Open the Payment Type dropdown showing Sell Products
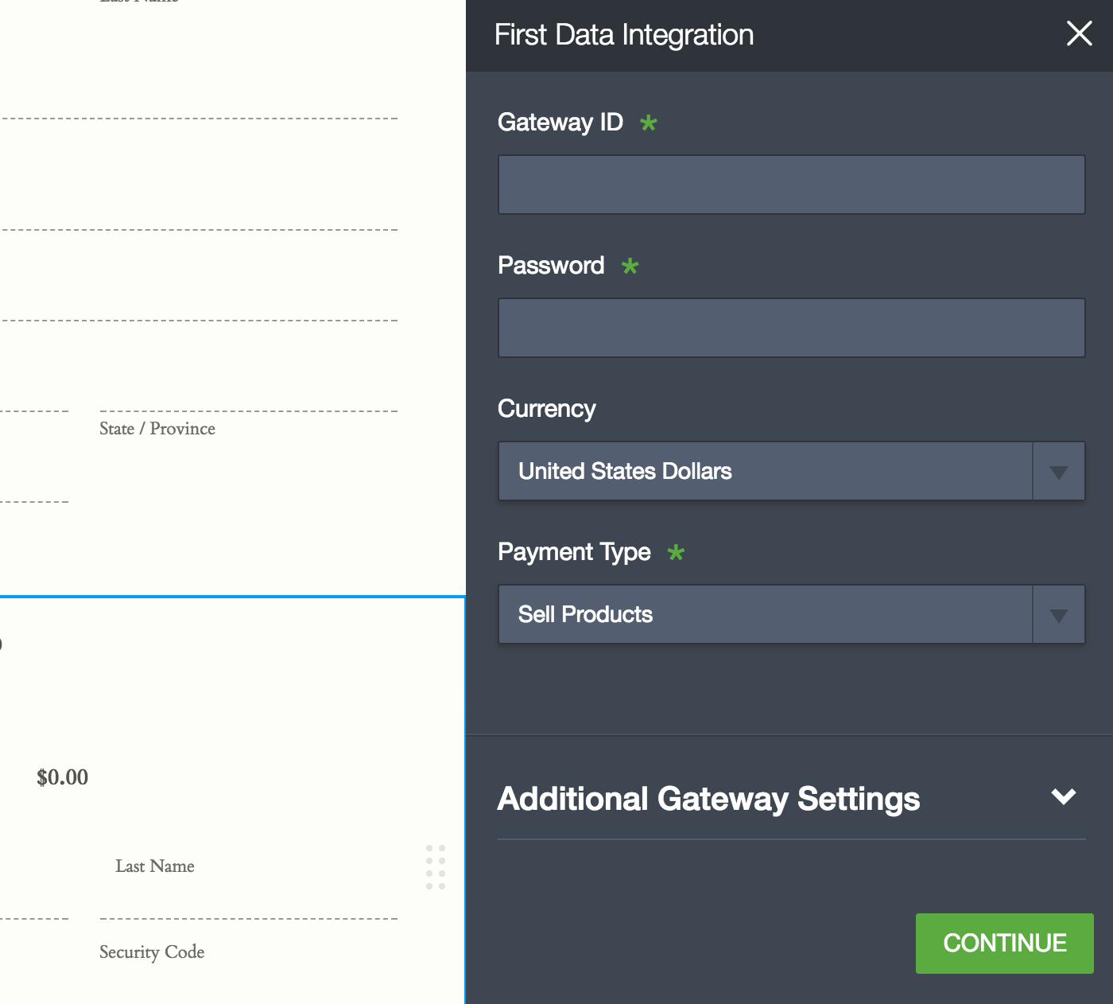Image resolution: width=1113 pixels, height=1004 pixels. (x=765, y=614)
